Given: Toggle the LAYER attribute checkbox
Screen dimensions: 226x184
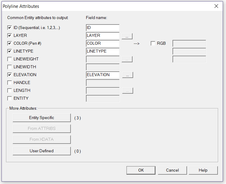Looking at the screenshot, I should coord(9,35).
